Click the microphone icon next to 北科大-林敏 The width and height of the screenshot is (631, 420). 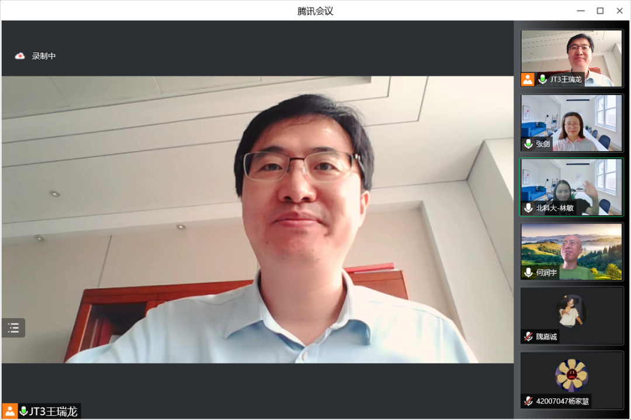pos(529,208)
